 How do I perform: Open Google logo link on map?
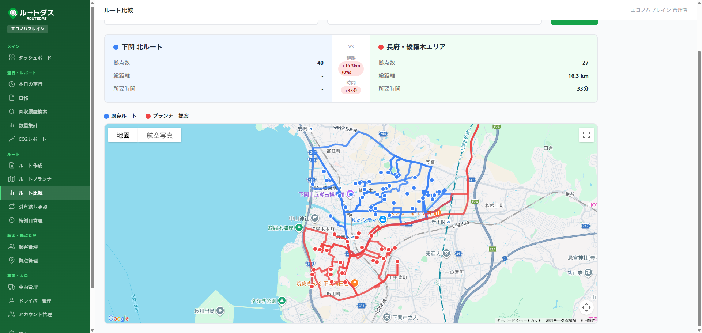click(118, 318)
